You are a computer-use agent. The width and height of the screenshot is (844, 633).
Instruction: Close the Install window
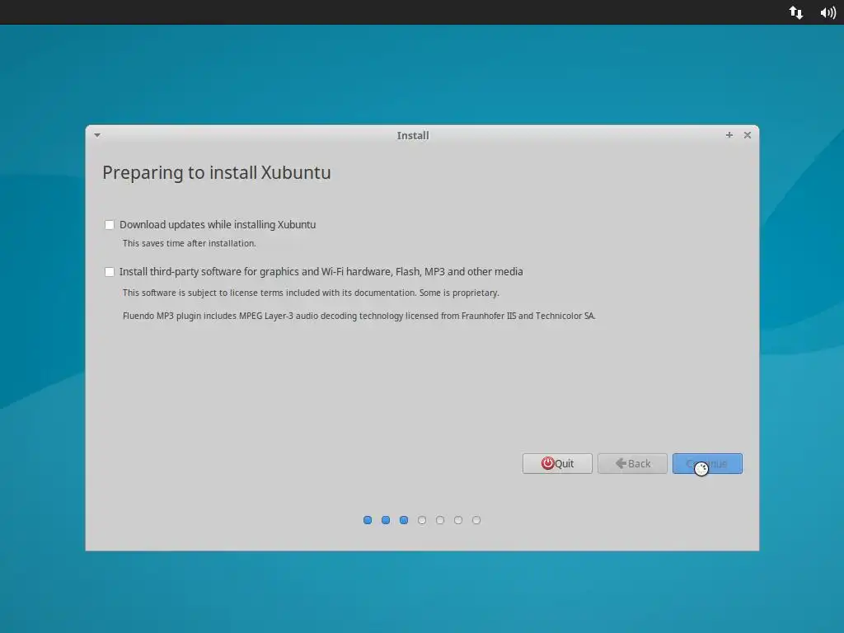click(x=747, y=135)
